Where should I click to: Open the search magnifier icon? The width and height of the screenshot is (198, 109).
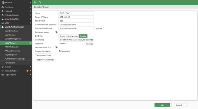click(x=40, y=2)
